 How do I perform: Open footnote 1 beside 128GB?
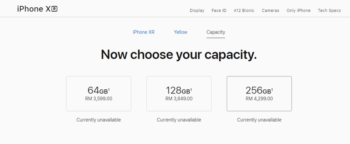point(191,89)
